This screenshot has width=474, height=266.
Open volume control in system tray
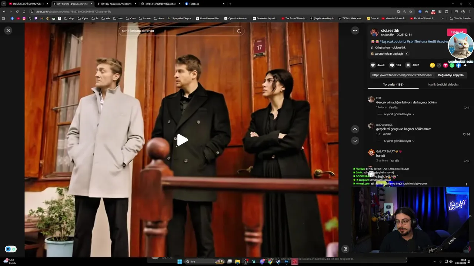(451, 262)
